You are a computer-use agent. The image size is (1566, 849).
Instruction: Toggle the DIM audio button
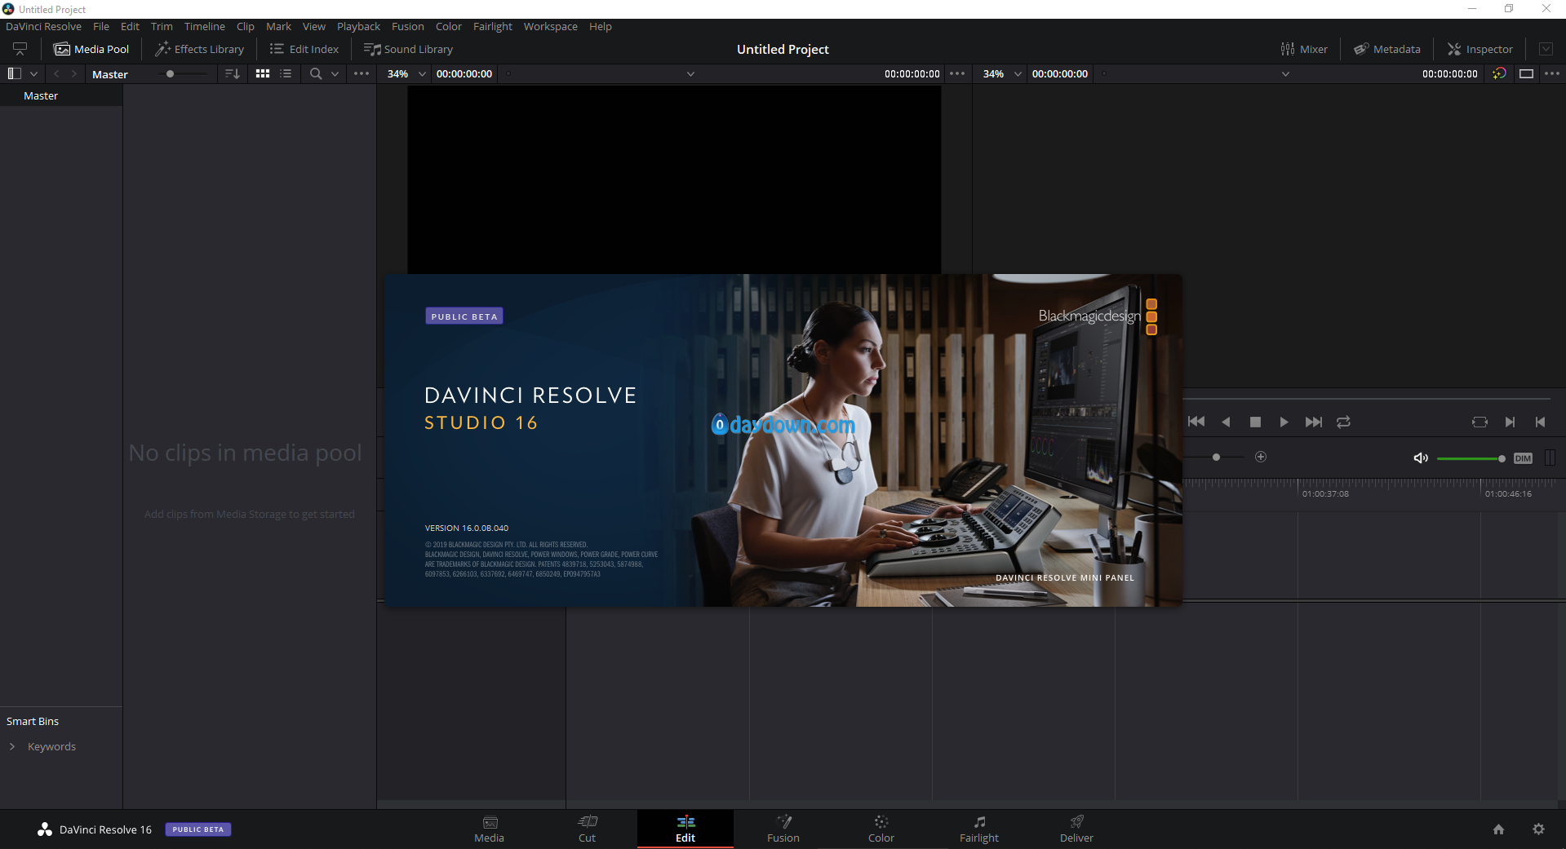1522,458
